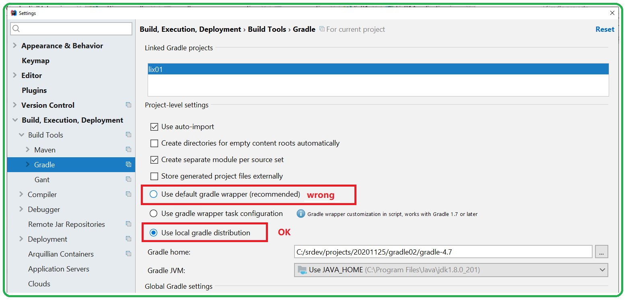
Task: Select Use gradle wrapper task configuration option
Action: (154, 214)
